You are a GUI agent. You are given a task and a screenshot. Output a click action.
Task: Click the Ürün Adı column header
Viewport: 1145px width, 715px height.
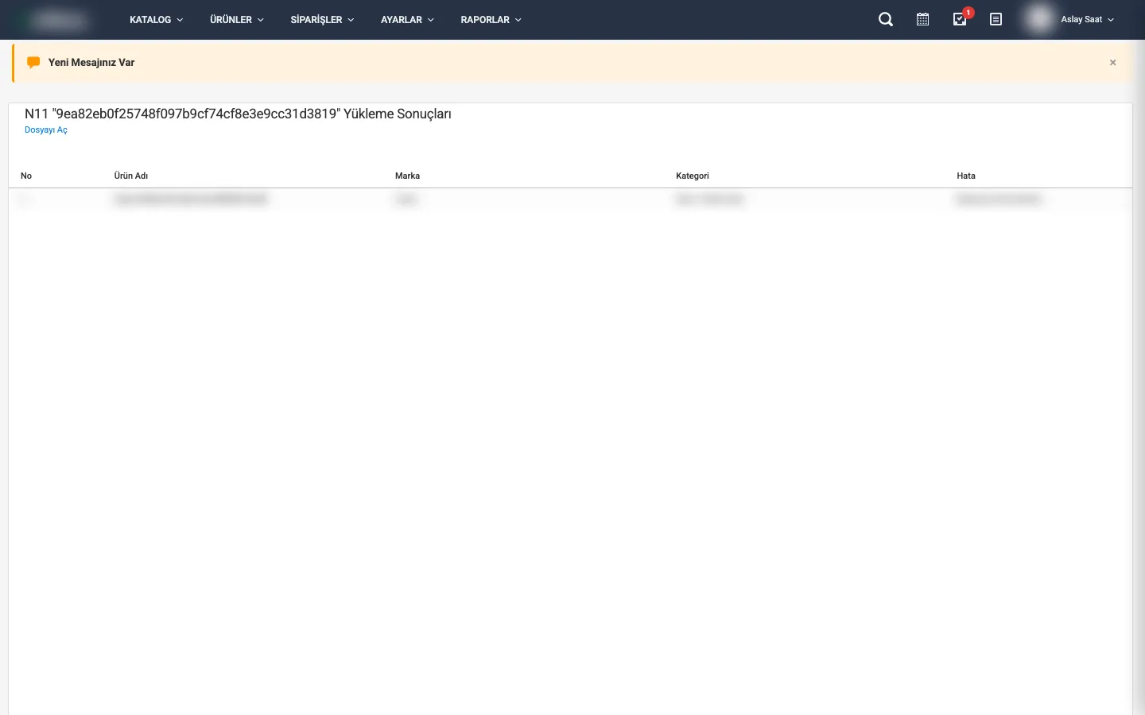131,176
